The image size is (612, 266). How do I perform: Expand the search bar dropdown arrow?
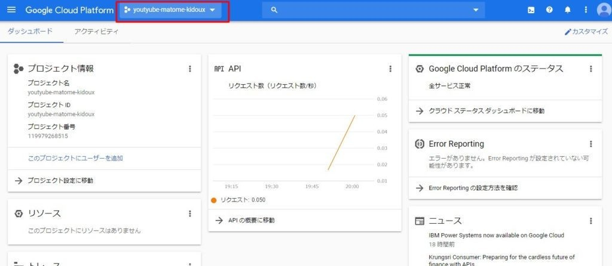click(476, 10)
